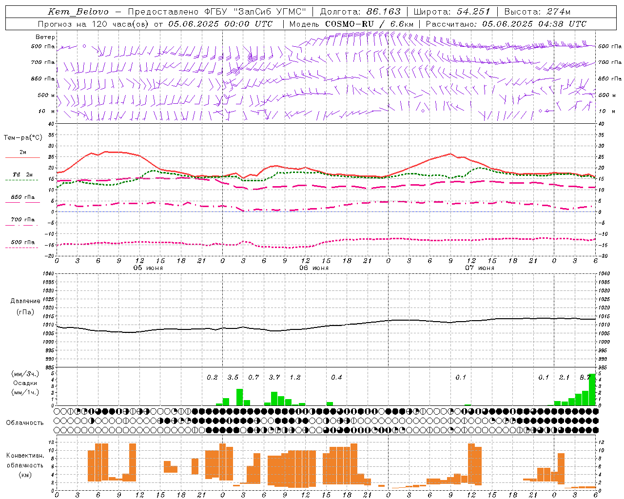Screen dimensions: 624x499
Task: Click '(гПа)' unit under Давление
Action: pos(25,312)
